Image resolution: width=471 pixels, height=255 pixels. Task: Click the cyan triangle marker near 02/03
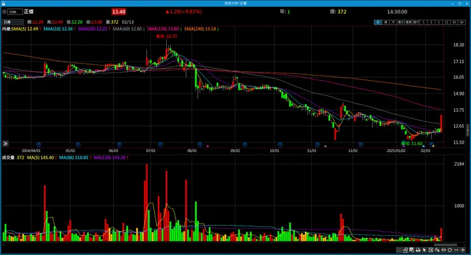(x=423, y=146)
